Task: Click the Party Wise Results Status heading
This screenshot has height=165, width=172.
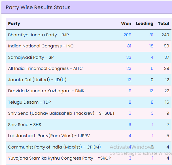Action: click(x=38, y=7)
